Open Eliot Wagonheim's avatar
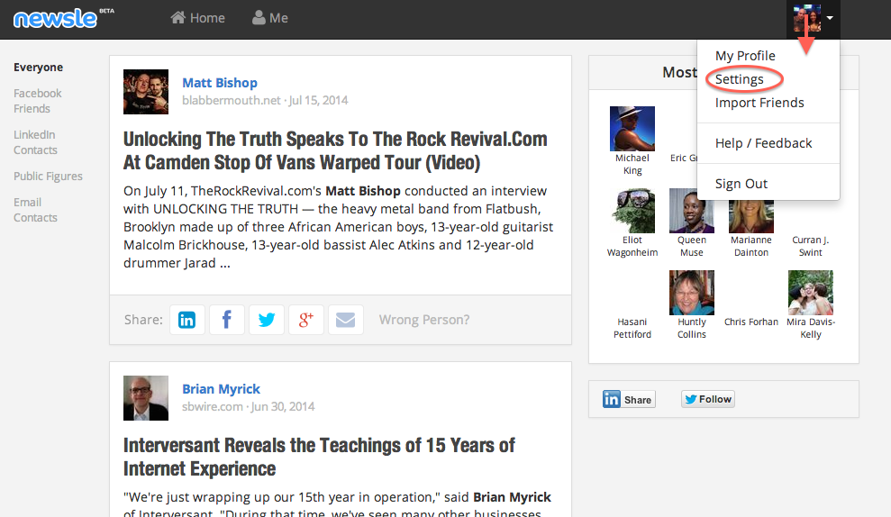The height and width of the screenshot is (517, 891). (x=632, y=211)
